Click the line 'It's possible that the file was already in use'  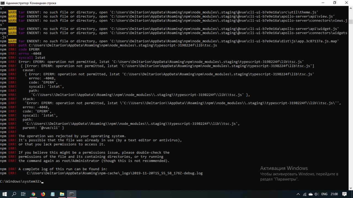click(100, 140)
